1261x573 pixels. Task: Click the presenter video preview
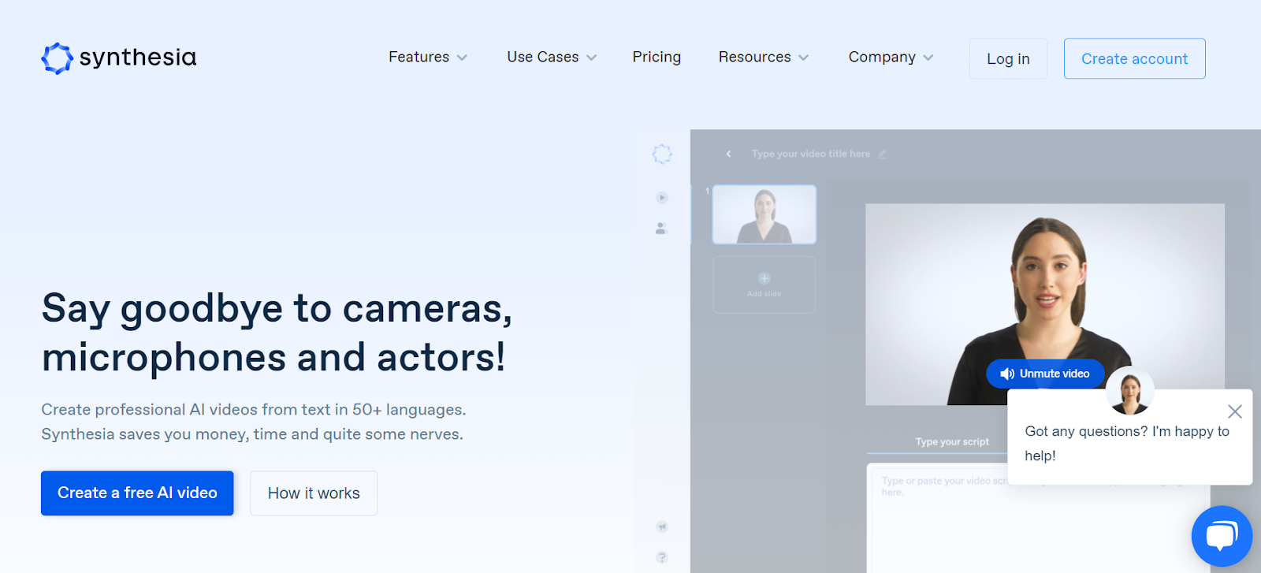[x=1045, y=304]
